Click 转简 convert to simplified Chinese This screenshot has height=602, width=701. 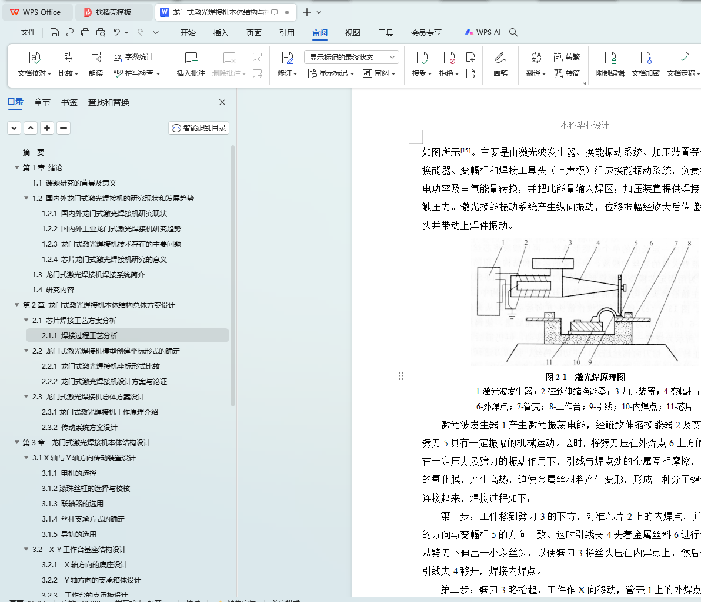pos(566,73)
